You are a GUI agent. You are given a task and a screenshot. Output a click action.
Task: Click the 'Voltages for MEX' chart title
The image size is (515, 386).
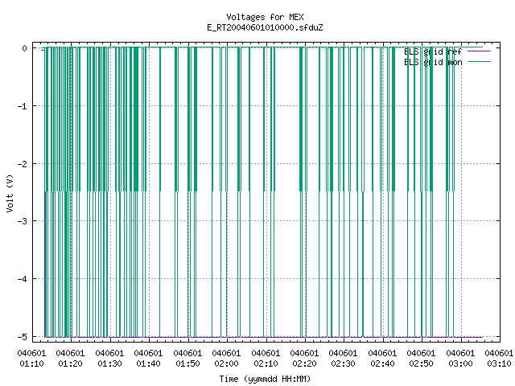(265, 17)
